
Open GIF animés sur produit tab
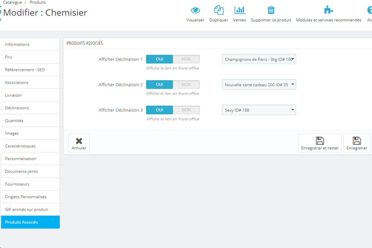click(x=31, y=209)
